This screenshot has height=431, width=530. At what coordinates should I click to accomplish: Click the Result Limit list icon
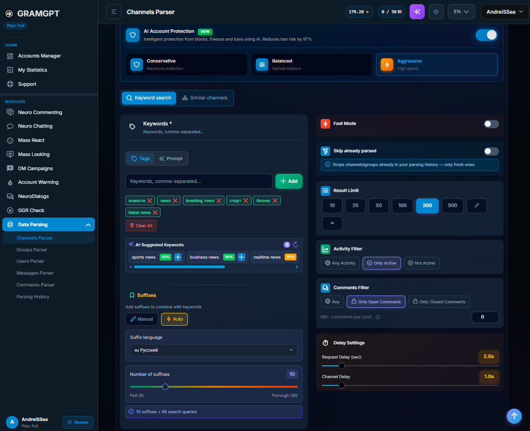325,191
